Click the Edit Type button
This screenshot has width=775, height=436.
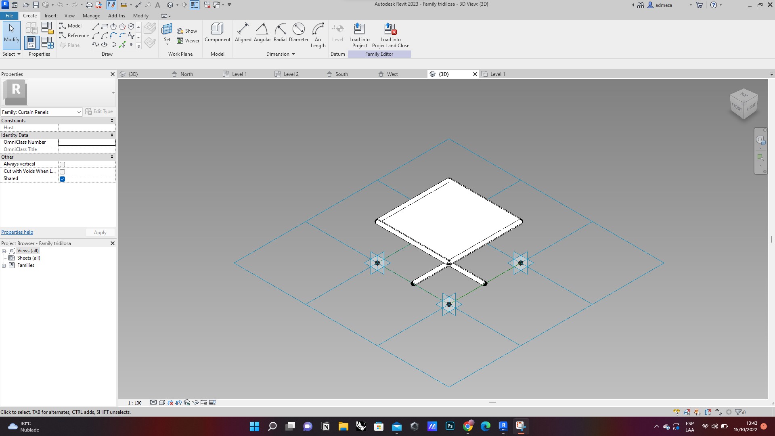click(99, 111)
